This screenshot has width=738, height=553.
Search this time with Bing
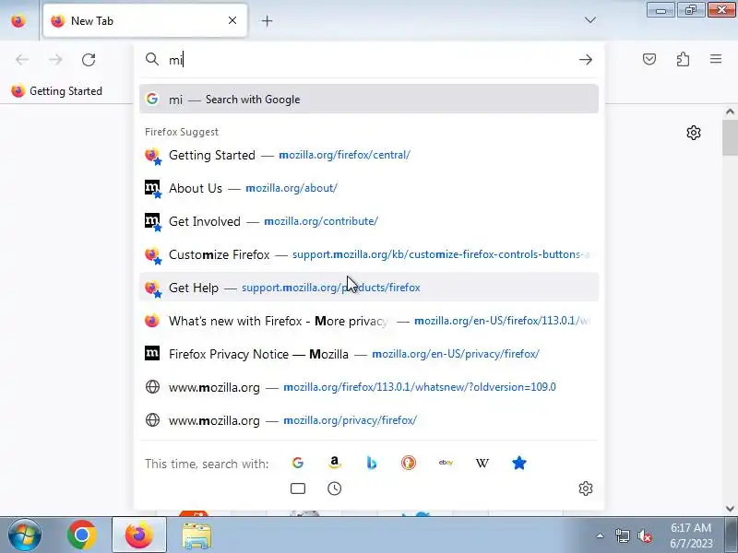(372, 464)
